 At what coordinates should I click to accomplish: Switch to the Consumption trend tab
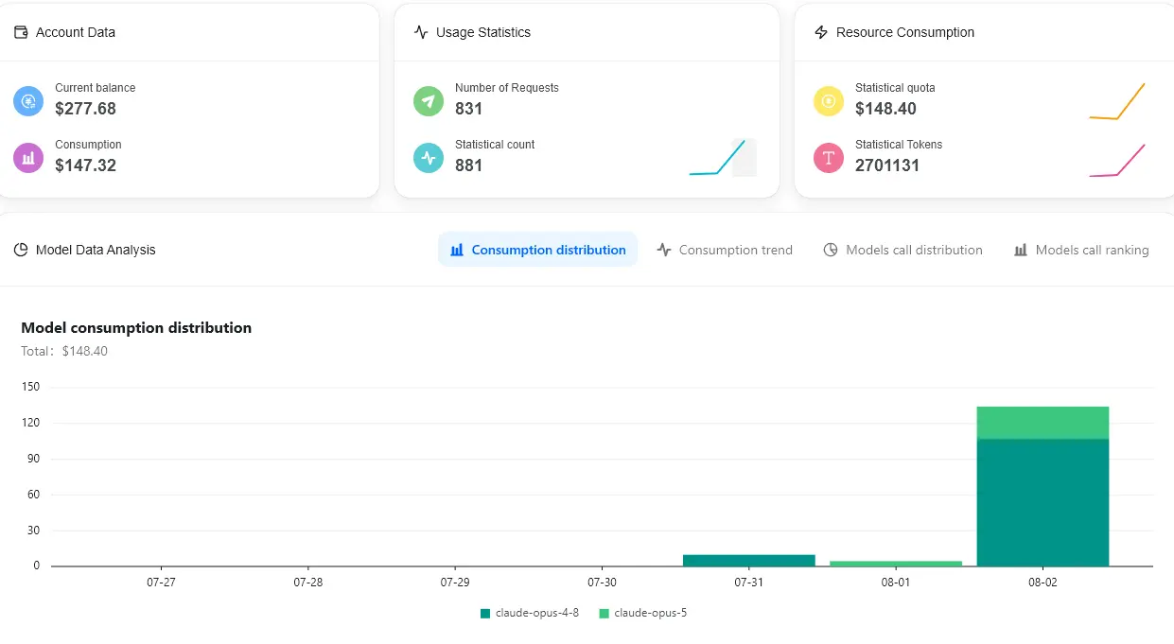(725, 250)
